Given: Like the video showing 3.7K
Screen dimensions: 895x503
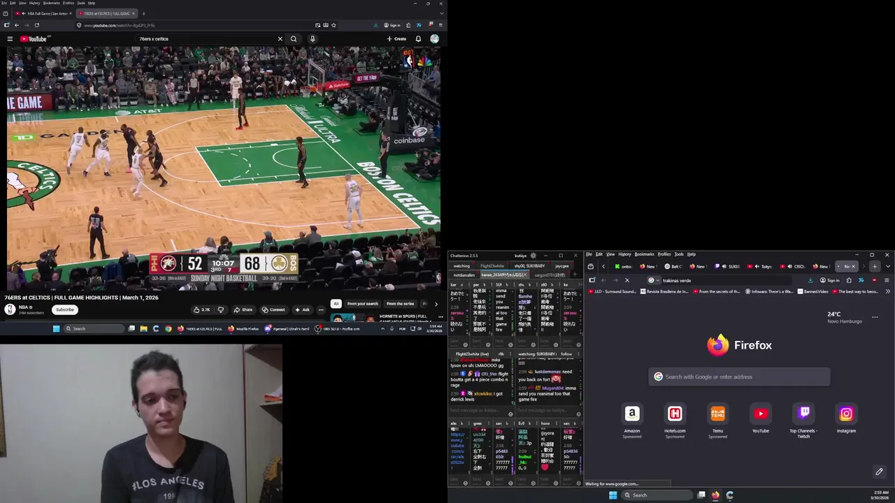Looking at the screenshot, I should 202,309.
